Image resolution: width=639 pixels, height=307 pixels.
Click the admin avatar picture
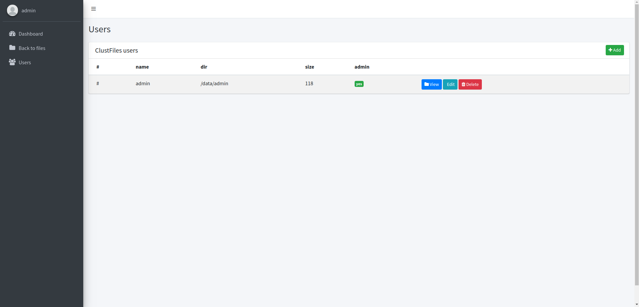click(12, 10)
